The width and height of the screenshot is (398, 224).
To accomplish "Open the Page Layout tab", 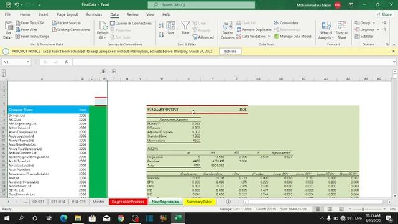I will point(67,14).
